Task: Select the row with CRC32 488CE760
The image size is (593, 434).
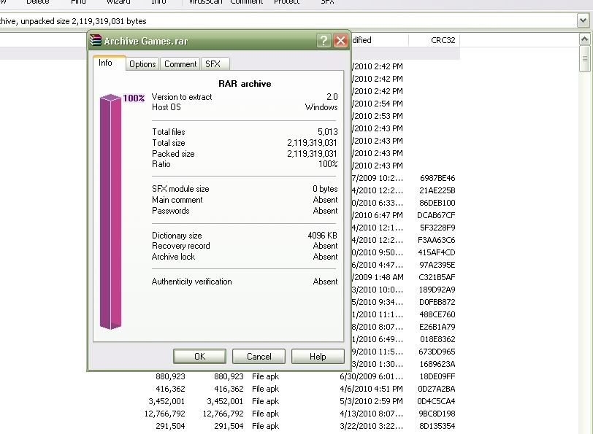Action: pyautogui.click(x=405, y=314)
